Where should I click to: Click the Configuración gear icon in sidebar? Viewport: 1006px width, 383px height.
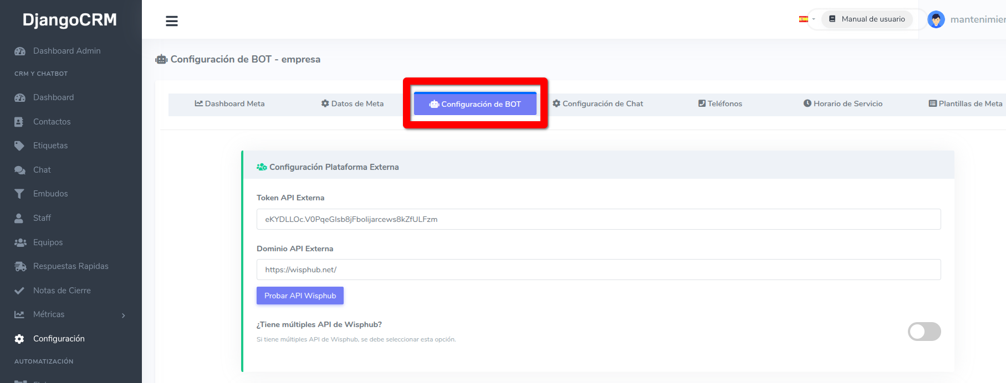(x=19, y=339)
